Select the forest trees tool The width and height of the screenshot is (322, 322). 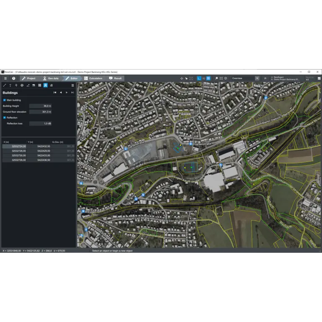pos(34,85)
